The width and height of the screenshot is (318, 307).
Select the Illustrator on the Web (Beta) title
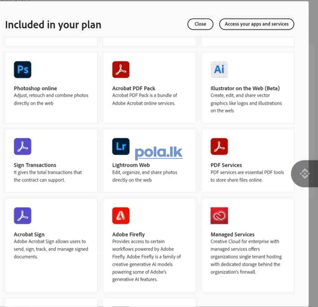point(245,88)
